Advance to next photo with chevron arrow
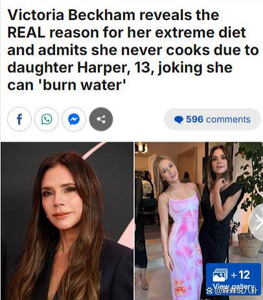This screenshot has height=300, width=263. coord(257,222)
